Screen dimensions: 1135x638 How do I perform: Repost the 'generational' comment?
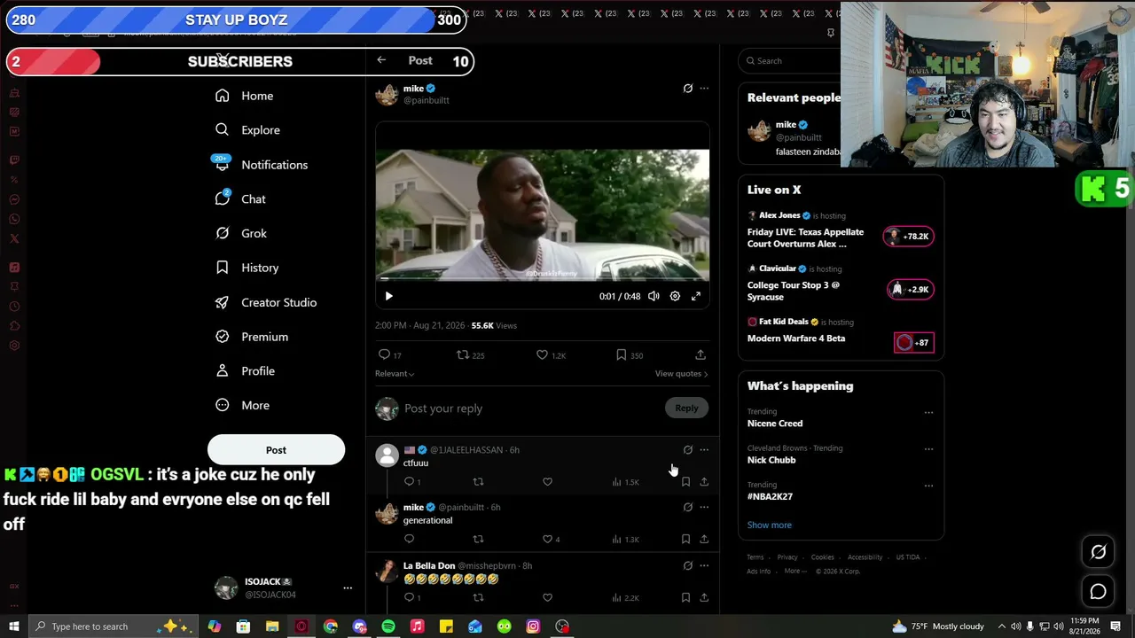(x=478, y=539)
